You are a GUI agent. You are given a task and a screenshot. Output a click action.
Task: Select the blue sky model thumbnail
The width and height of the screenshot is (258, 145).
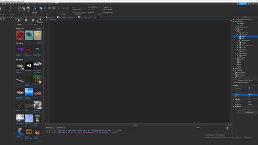[x=29, y=92]
